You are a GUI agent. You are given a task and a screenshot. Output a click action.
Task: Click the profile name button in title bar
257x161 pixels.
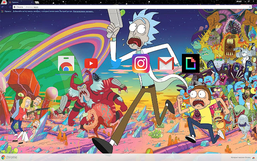click(239, 1)
